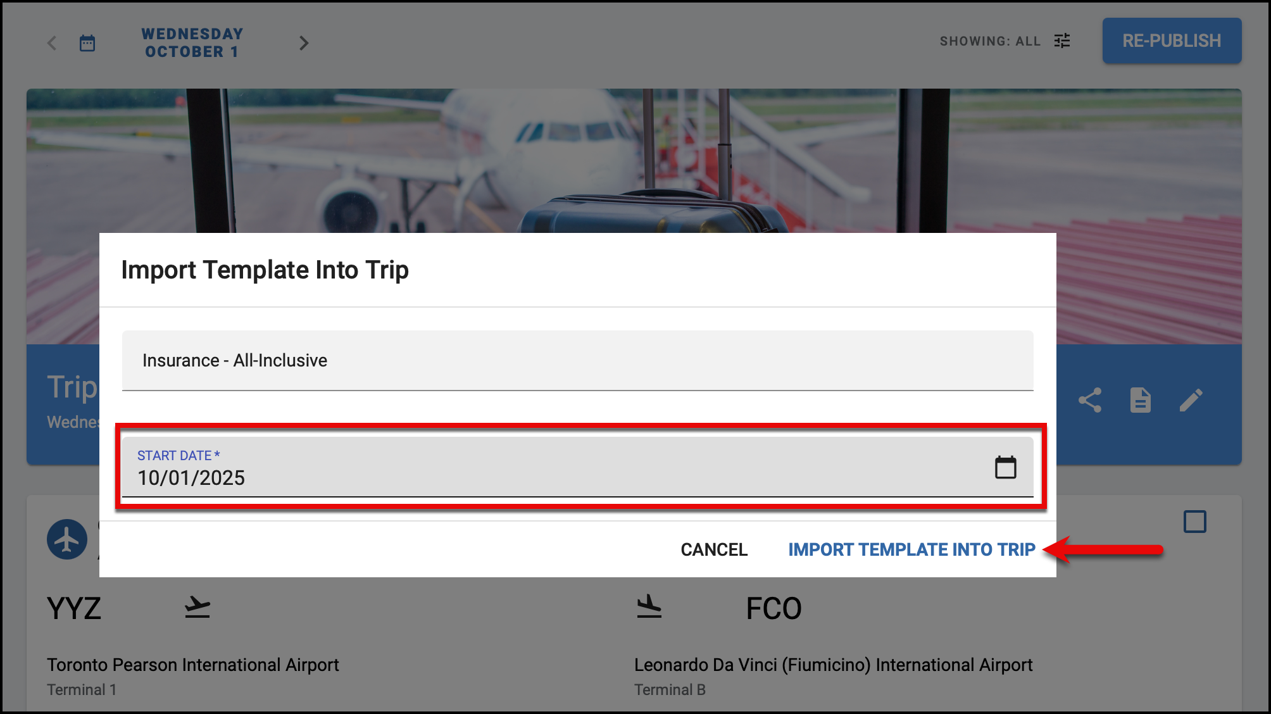Go to previous day with left chevron

[x=52, y=43]
